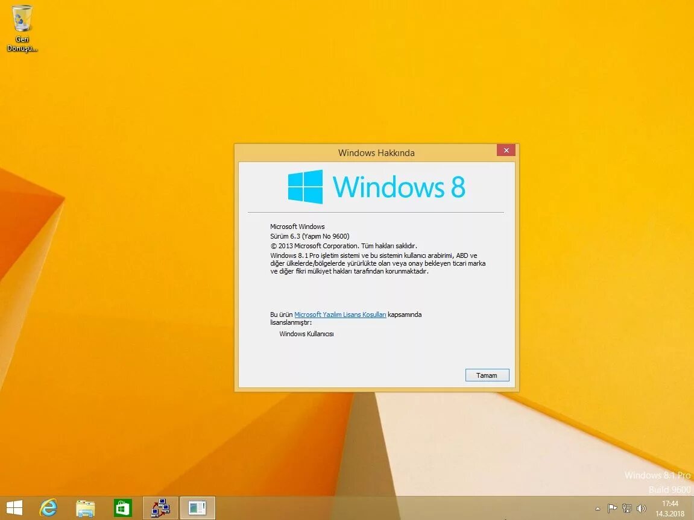This screenshot has height=520, width=694.
Task: Open the Action Center flag icon
Action: [x=612, y=509]
